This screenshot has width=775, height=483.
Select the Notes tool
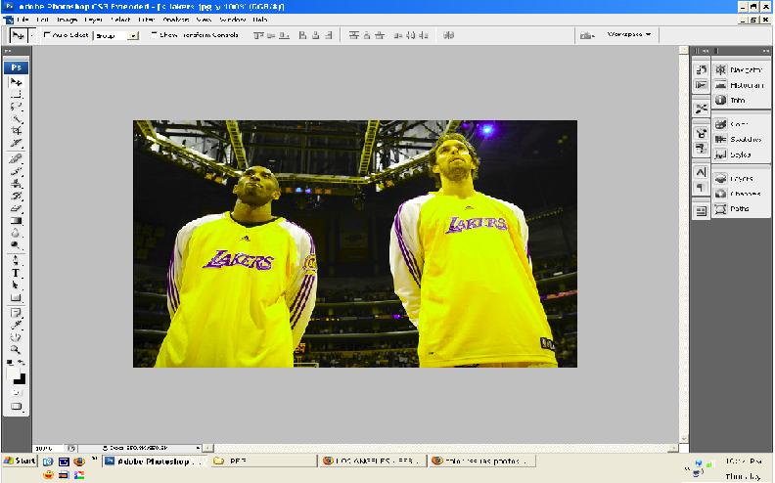[16, 313]
